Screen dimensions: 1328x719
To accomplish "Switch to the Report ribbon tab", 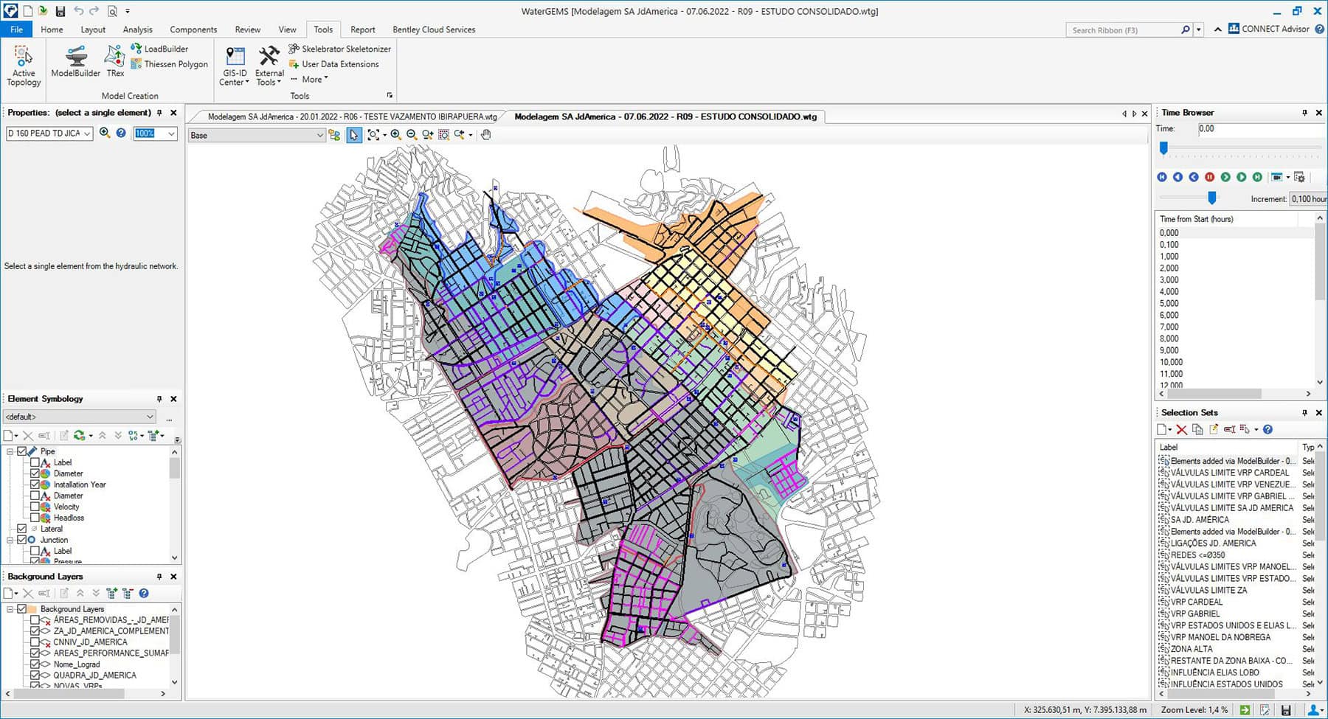I will [x=362, y=29].
